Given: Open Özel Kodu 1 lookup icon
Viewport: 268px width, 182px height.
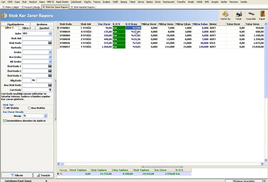Looking at the screenshot, I should click(50, 66).
